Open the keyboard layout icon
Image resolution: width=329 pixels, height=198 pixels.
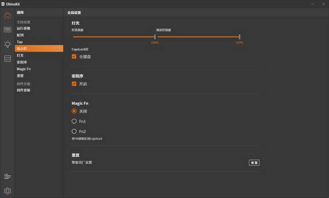tap(7, 30)
